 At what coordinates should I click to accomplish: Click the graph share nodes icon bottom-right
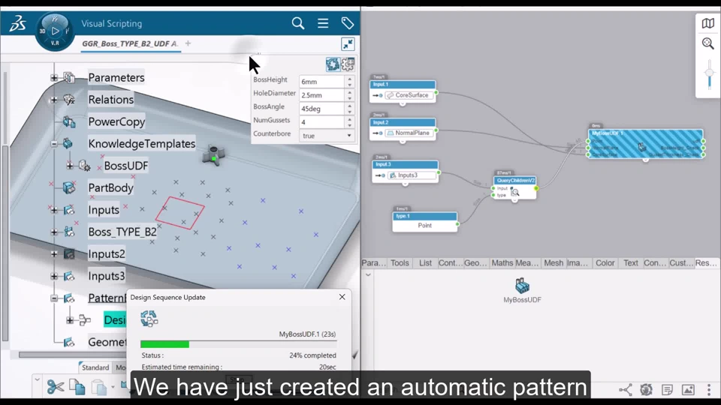625,390
